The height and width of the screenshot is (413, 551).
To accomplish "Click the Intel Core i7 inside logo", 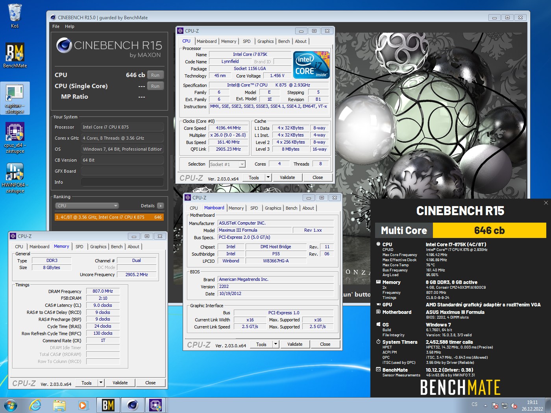I will coord(312,65).
